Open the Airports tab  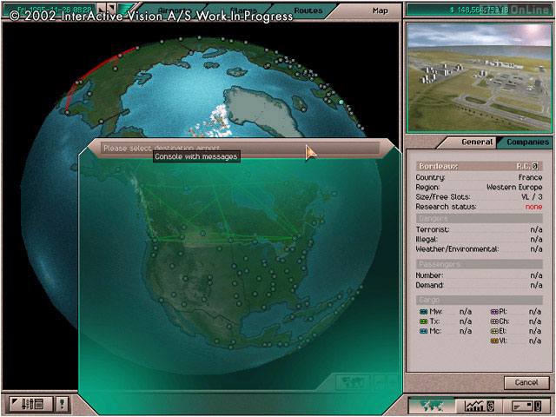[174, 10]
